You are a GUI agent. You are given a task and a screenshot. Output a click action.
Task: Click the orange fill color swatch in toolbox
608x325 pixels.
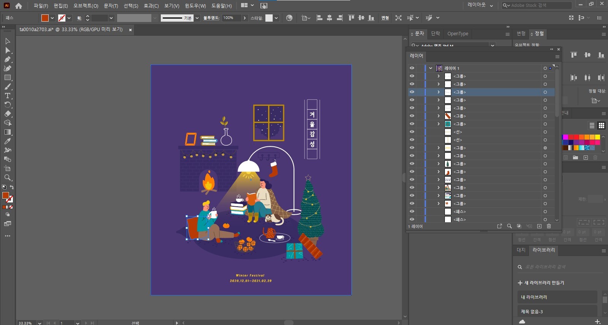pyautogui.click(x=5, y=195)
